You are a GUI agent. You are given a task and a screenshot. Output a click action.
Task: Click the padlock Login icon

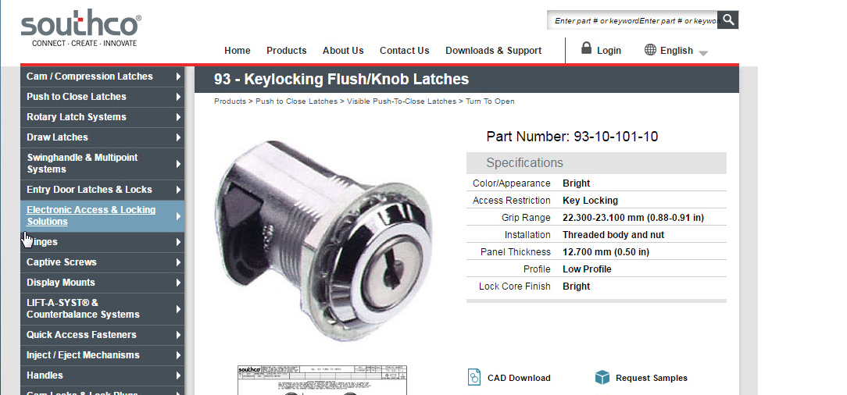tap(586, 48)
